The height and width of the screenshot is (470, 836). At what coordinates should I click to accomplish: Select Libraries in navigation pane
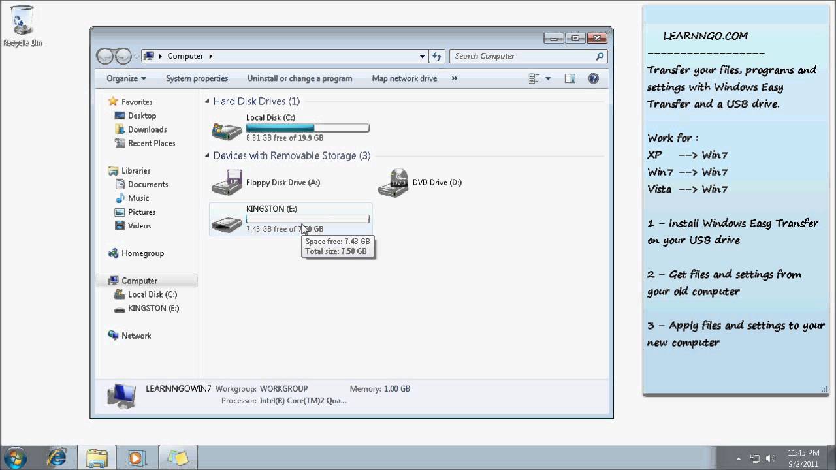129,170
